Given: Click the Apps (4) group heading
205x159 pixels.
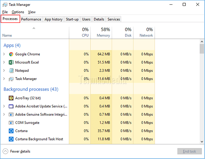Looking at the screenshot, I should pos(12,45).
